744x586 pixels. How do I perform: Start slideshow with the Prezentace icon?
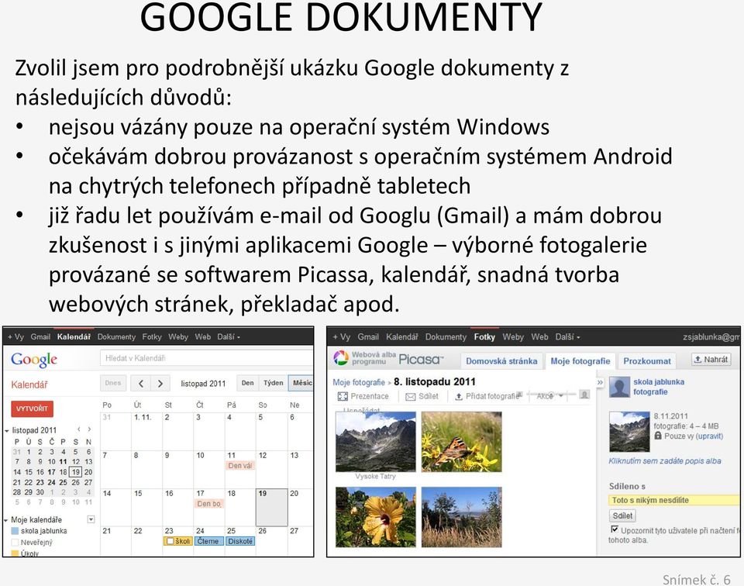point(343,396)
